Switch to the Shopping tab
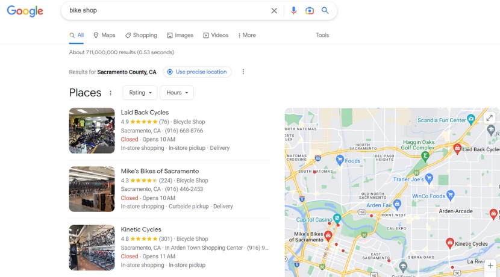Viewport: 500px width, 277px height. point(141,36)
